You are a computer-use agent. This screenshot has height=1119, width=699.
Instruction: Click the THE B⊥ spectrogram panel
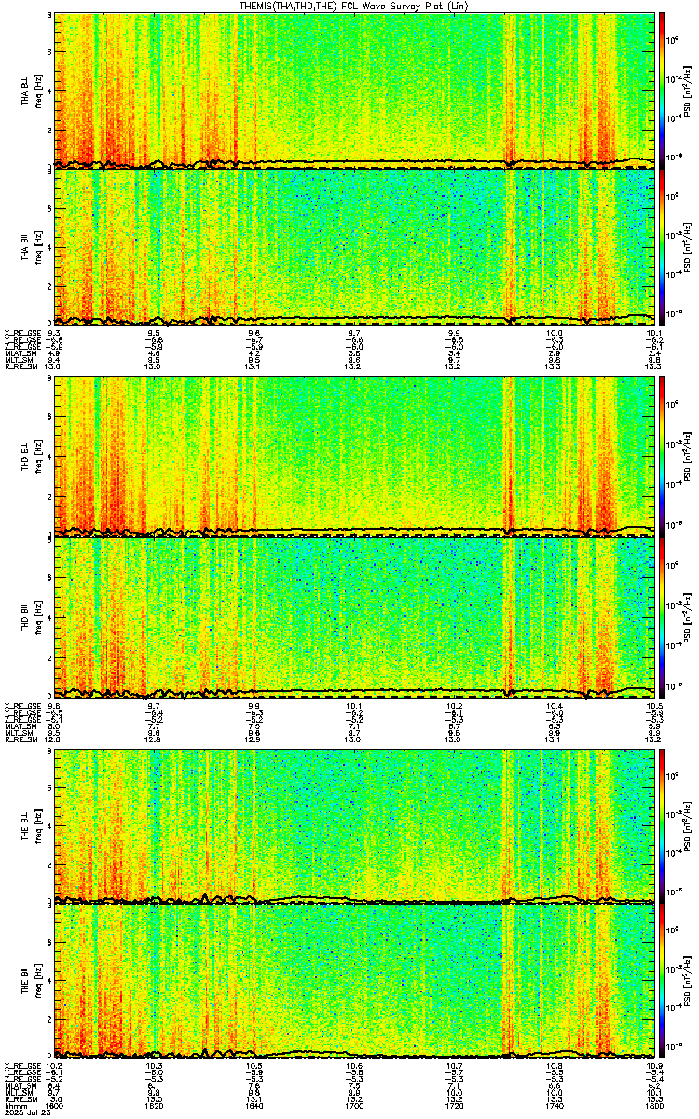coord(353,825)
